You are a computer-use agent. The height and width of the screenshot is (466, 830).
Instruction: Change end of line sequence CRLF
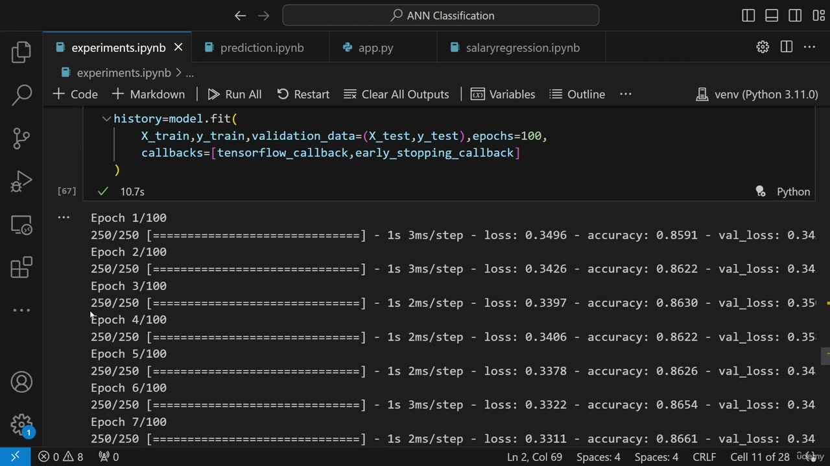704,457
